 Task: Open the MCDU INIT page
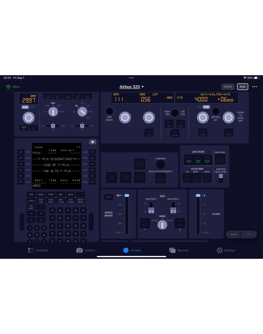(61, 195)
